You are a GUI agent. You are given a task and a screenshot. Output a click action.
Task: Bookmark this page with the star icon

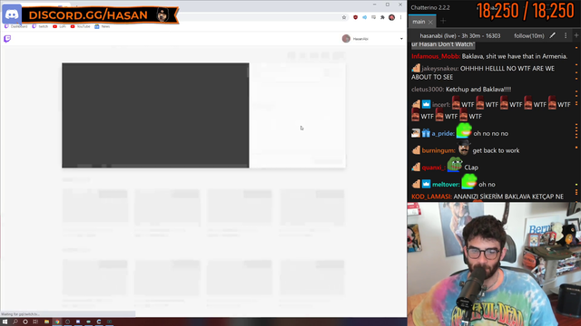344,17
